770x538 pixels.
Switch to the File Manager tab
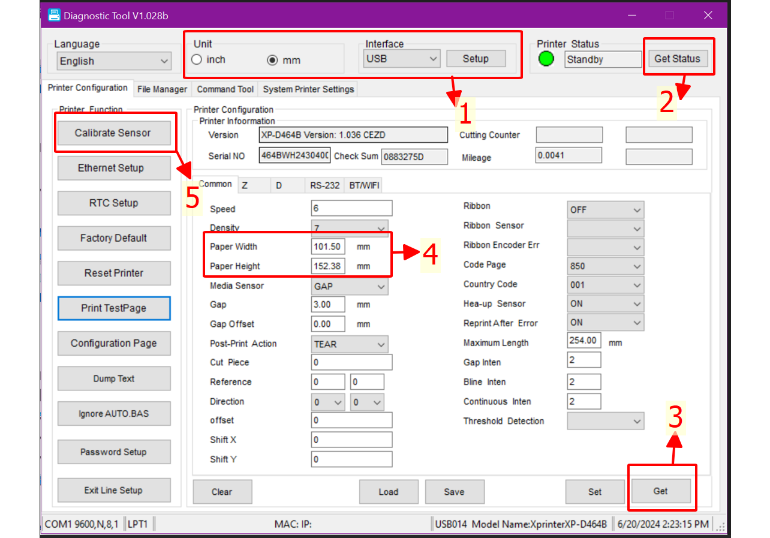pyautogui.click(x=162, y=89)
